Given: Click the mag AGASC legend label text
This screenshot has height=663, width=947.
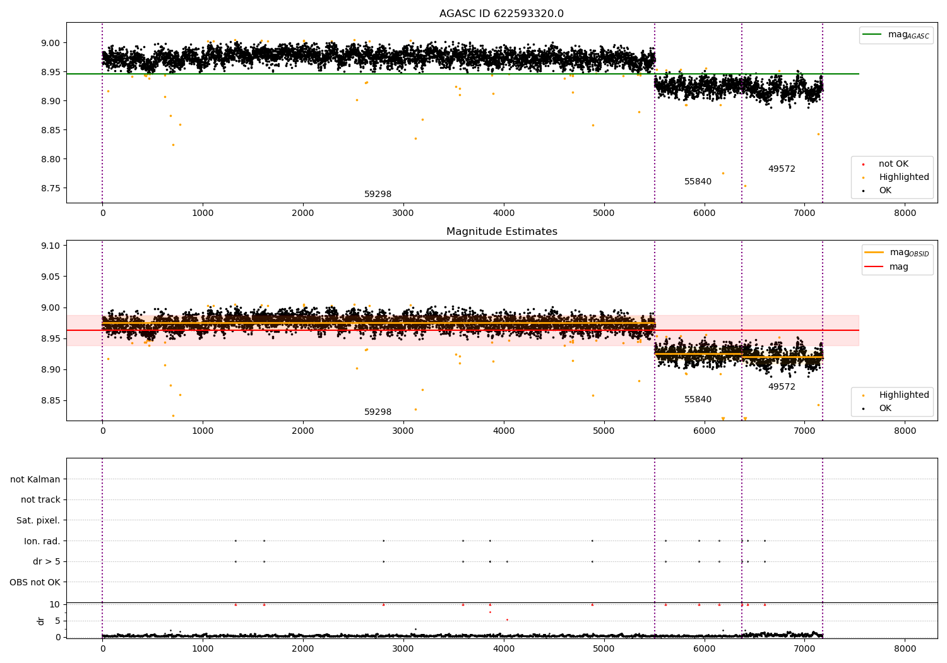Looking at the screenshot, I should click(908, 35).
